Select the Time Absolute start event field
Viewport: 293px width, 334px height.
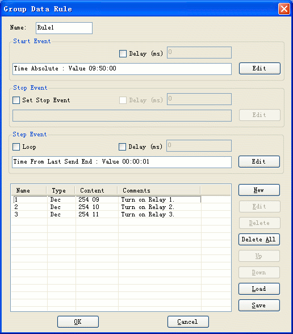[x=122, y=69]
